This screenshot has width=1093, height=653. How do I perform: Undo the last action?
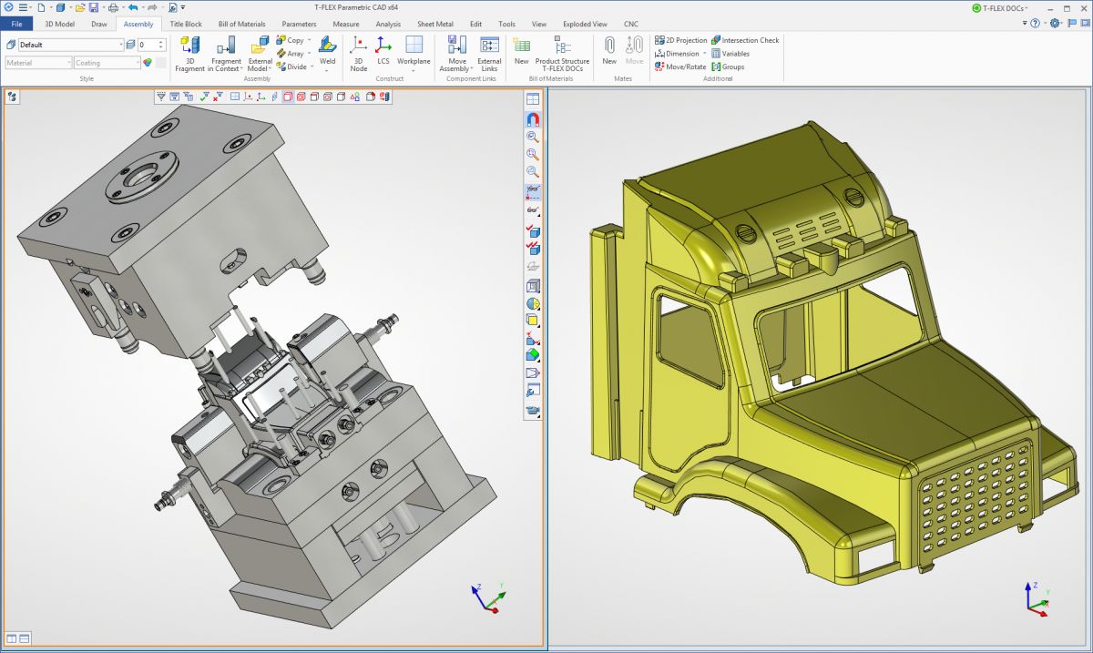[133, 7]
